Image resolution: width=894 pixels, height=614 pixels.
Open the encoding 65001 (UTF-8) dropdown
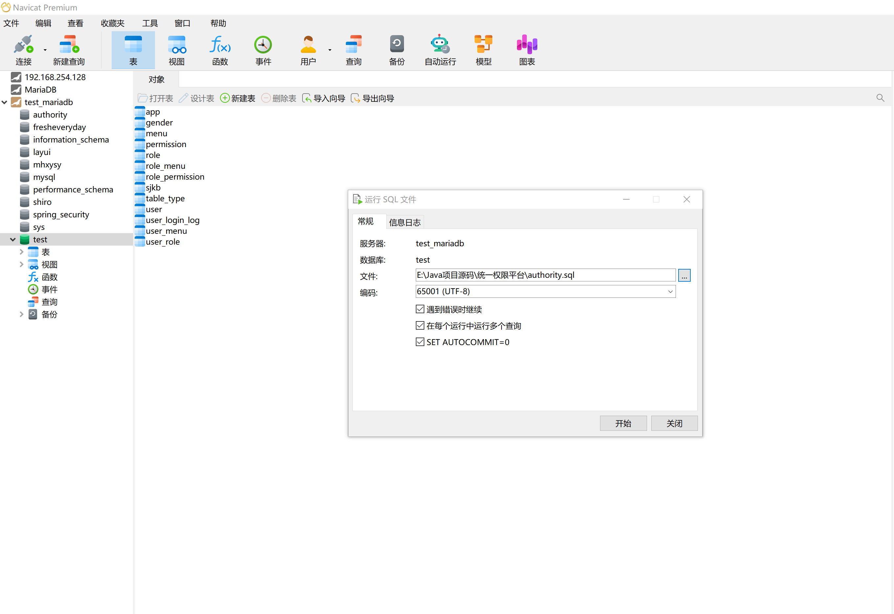545,292
